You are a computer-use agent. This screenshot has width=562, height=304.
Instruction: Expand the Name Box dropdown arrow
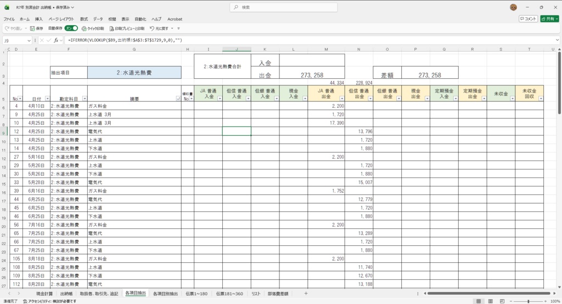29,41
